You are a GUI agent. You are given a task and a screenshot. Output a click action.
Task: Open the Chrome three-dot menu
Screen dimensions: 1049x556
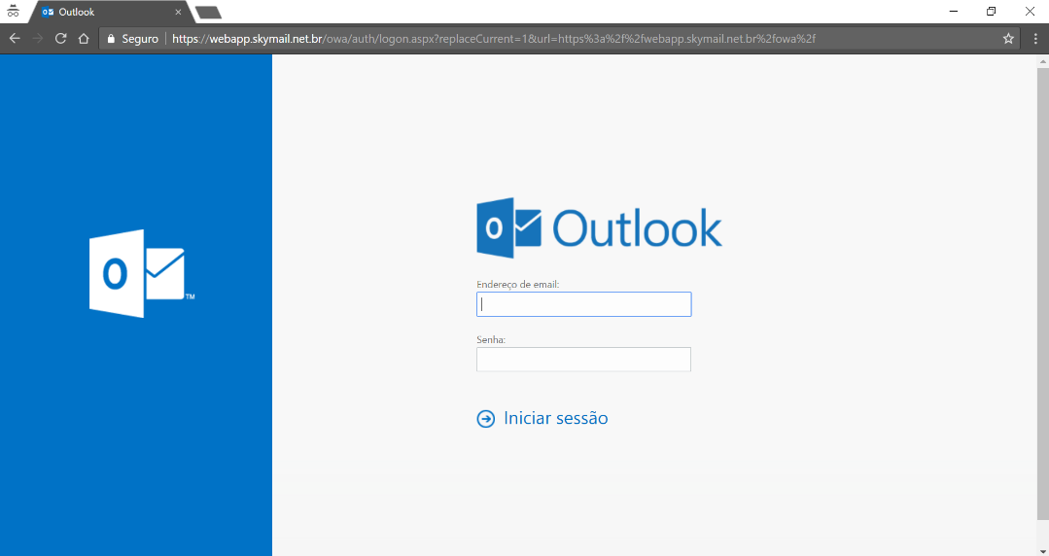[x=1035, y=39]
